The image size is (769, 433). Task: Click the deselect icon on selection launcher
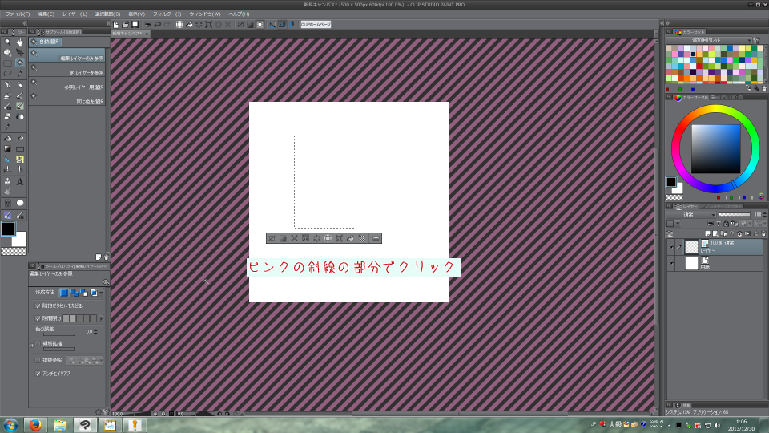[x=272, y=238]
